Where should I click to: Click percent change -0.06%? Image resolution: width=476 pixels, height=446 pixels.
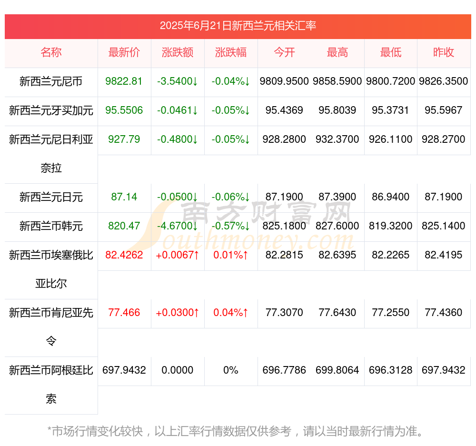[x=231, y=197]
